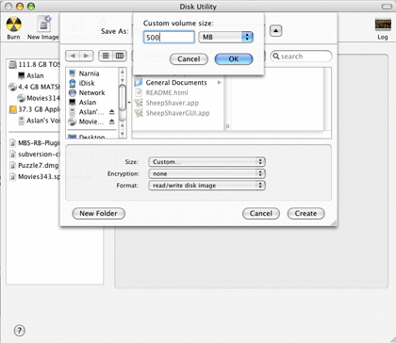Select the 37.3 GB Apple disk
This screenshot has width=396, height=343.
(35, 109)
